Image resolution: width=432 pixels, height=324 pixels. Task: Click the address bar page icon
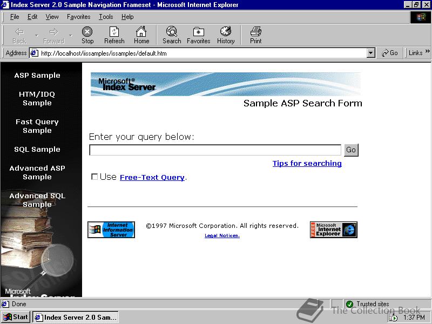pos(34,53)
